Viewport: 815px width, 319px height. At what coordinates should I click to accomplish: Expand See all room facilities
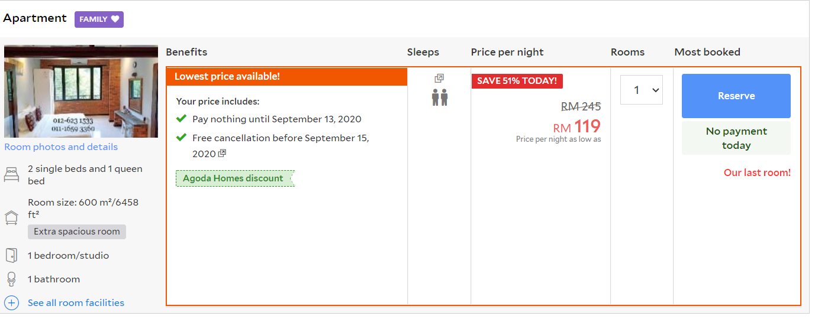click(x=76, y=303)
